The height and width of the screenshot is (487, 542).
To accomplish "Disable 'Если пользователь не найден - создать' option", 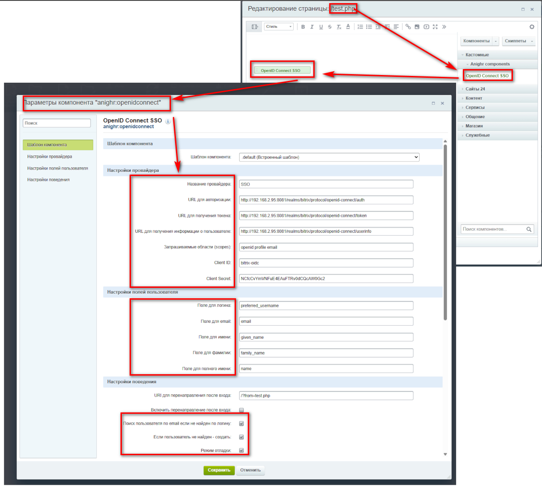I will pyautogui.click(x=241, y=437).
